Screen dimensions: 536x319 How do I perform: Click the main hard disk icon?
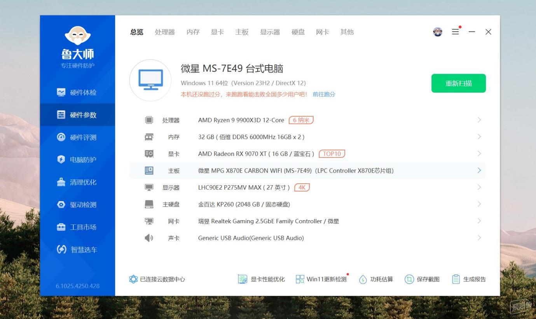[x=149, y=204]
